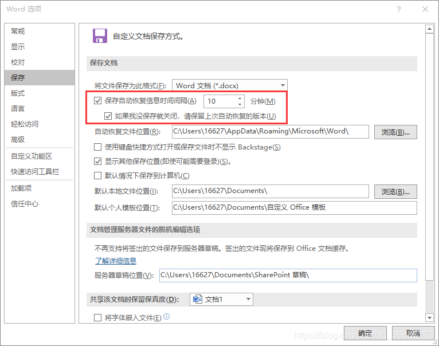Increase autosave minutes with up arrow
Image resolution: width=439 pixels, height=346 pixels.
[240, 99]
